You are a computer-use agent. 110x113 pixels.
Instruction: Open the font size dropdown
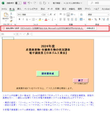pyautogui.click(x=48, y=15)
